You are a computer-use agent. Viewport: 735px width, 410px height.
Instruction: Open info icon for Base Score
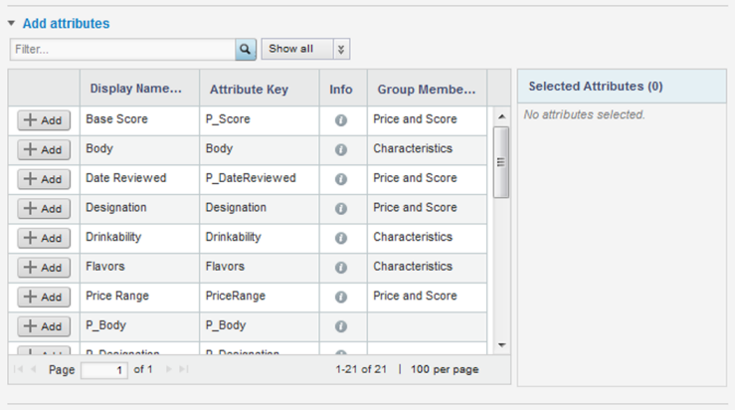click(341, 119)
